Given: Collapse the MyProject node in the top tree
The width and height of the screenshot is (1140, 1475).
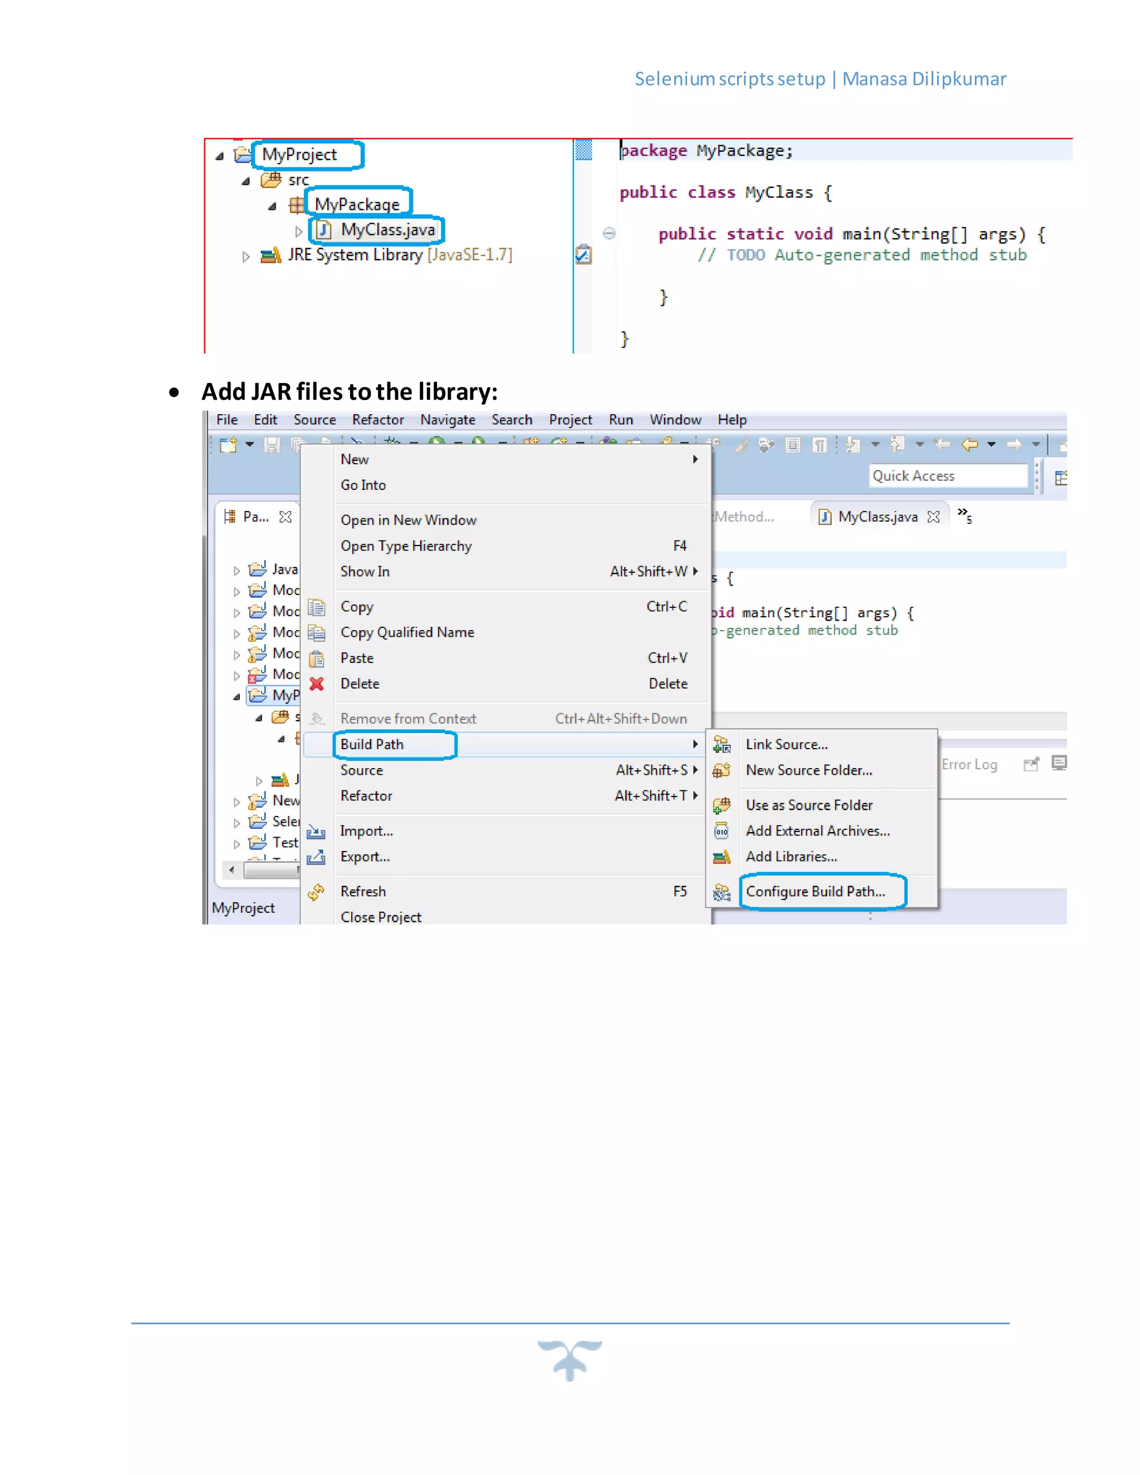Looking at the screenshot, I should [219, 157].
